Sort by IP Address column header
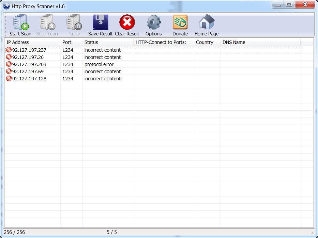This screenshot has height=238, width=318. coord(32,42)
